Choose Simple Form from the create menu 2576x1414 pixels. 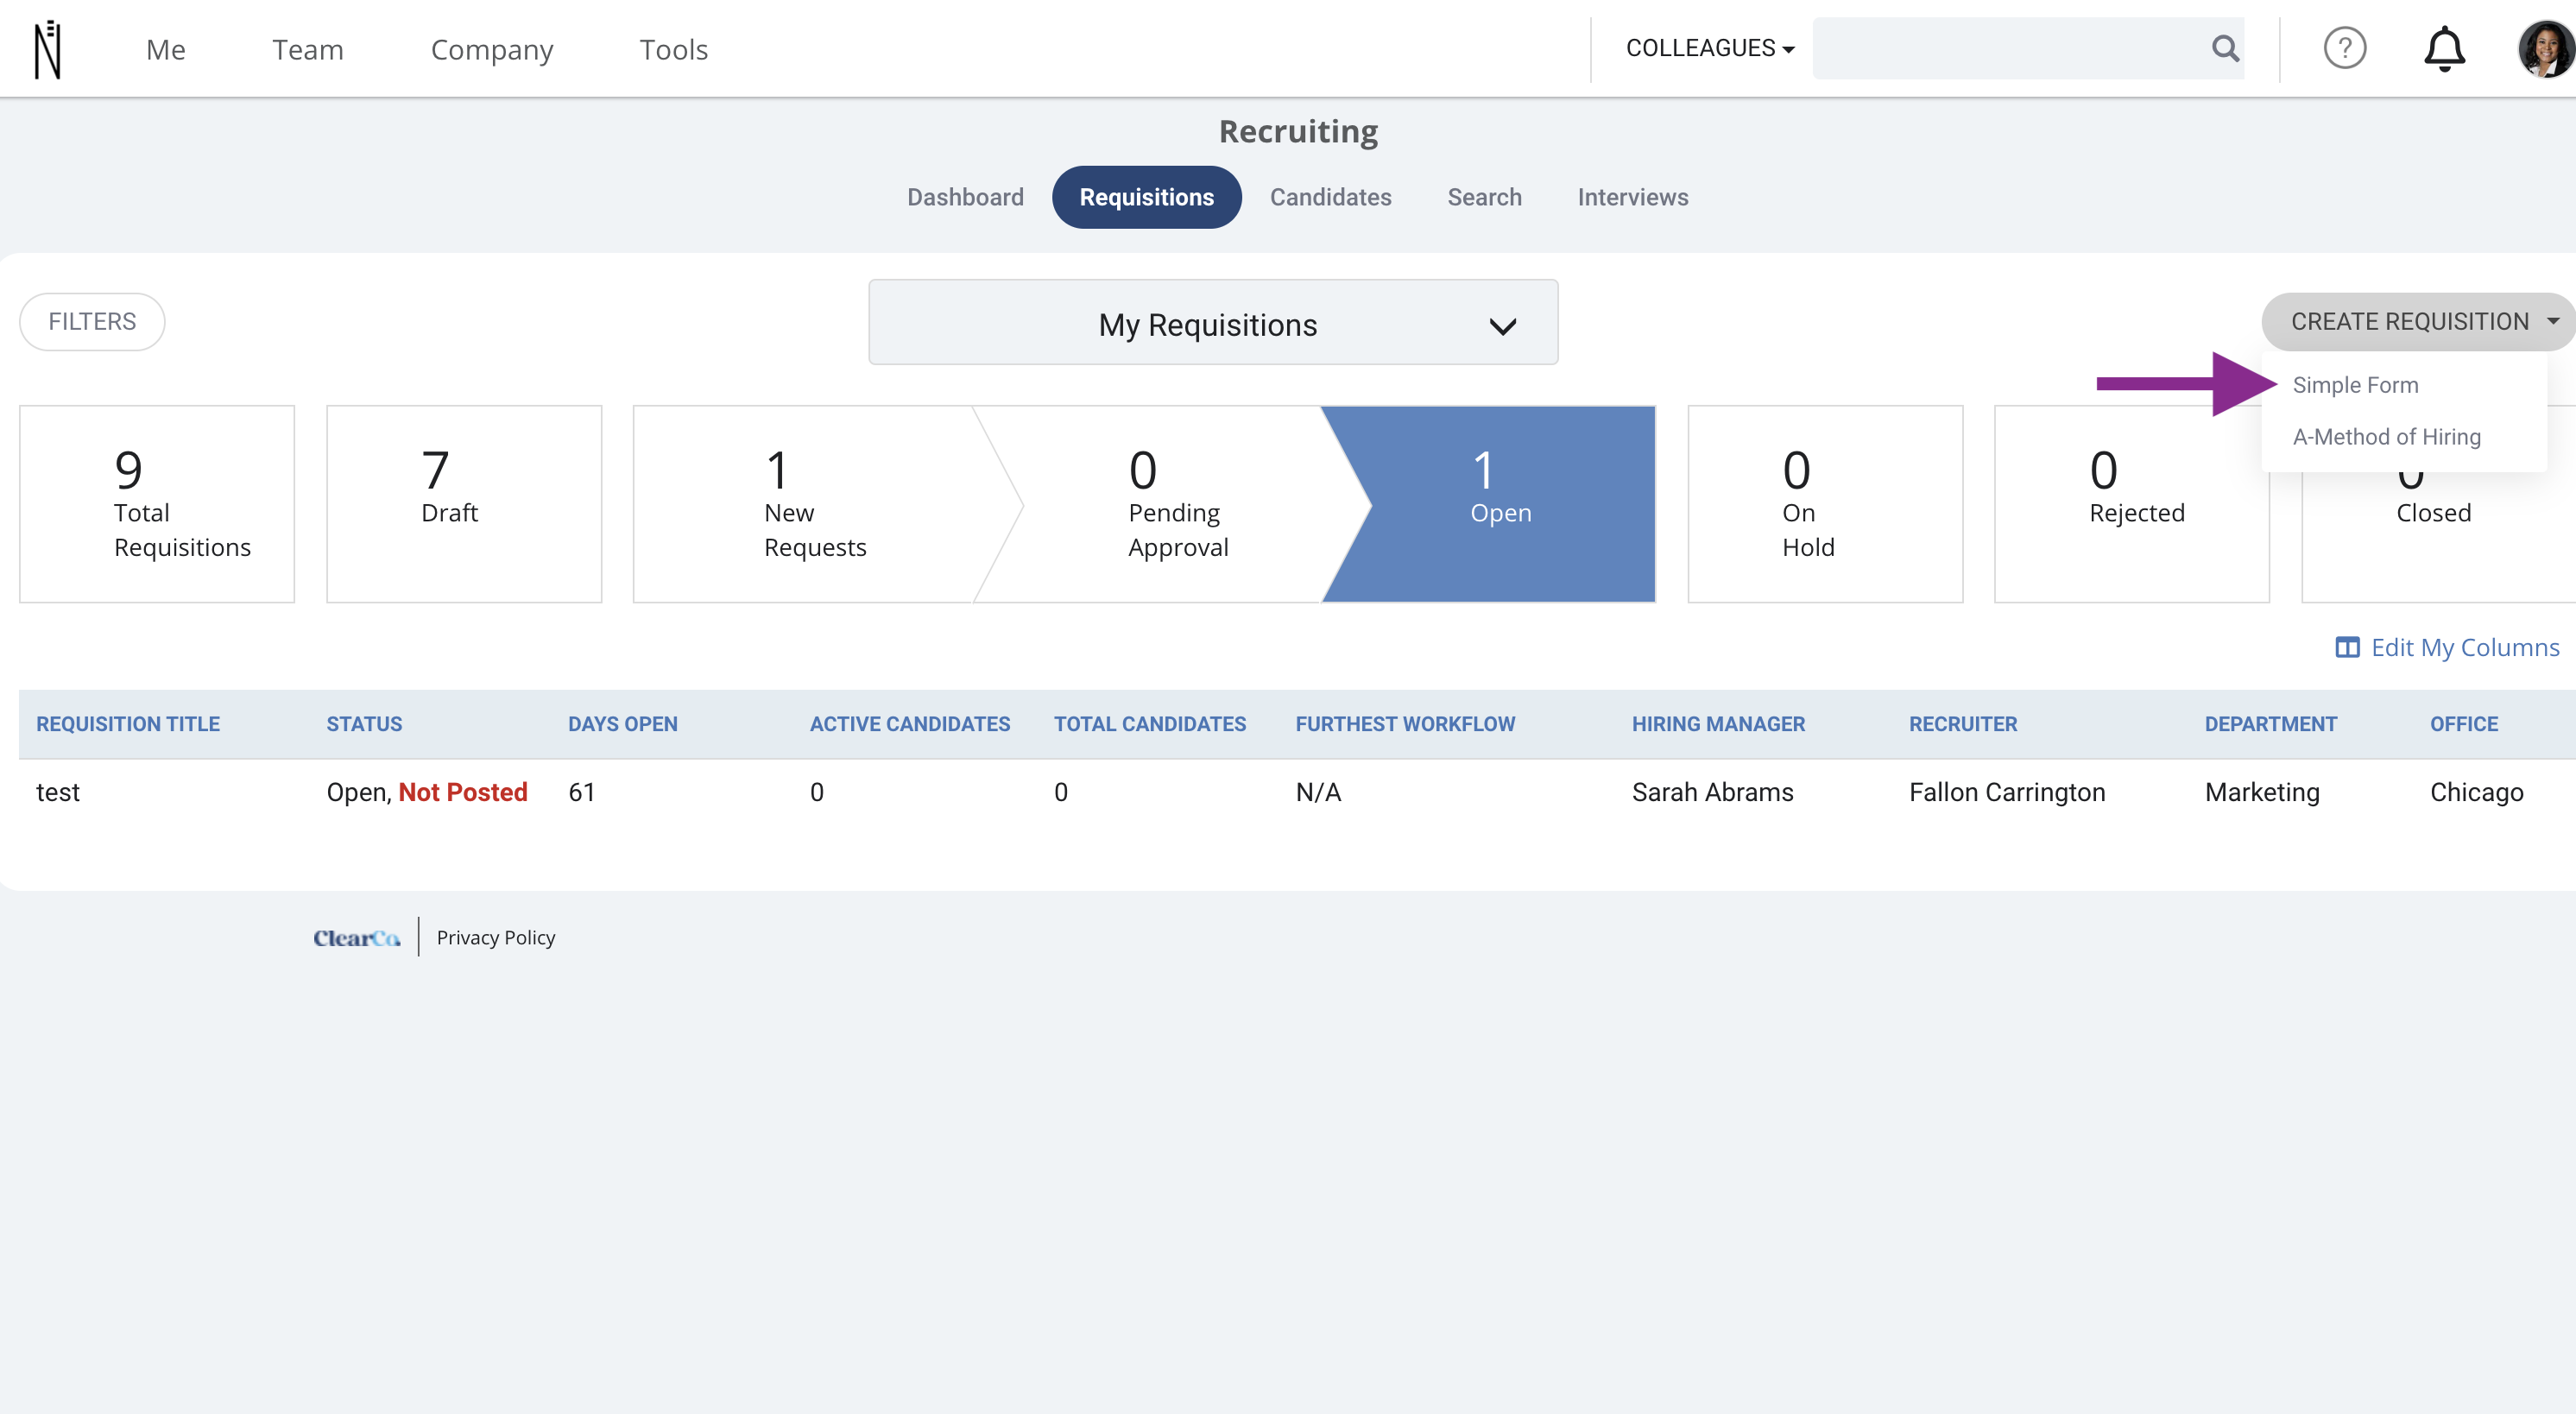point(2354,385)
